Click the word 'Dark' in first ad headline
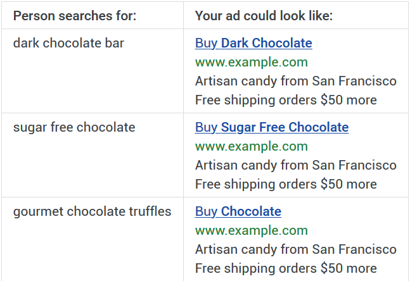Viewport: 410px width, 281px height. pos(234,43)
